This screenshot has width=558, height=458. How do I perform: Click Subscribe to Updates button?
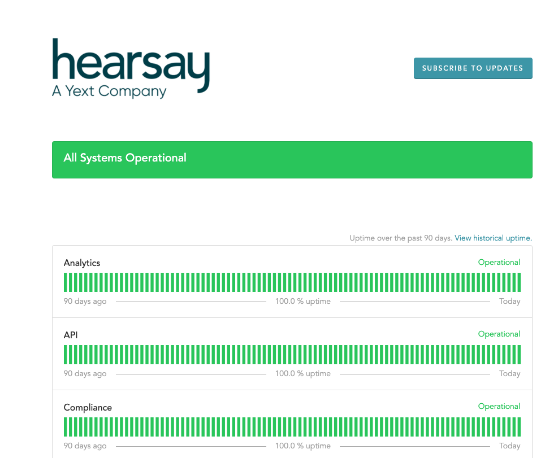click(x=473, y=68)
